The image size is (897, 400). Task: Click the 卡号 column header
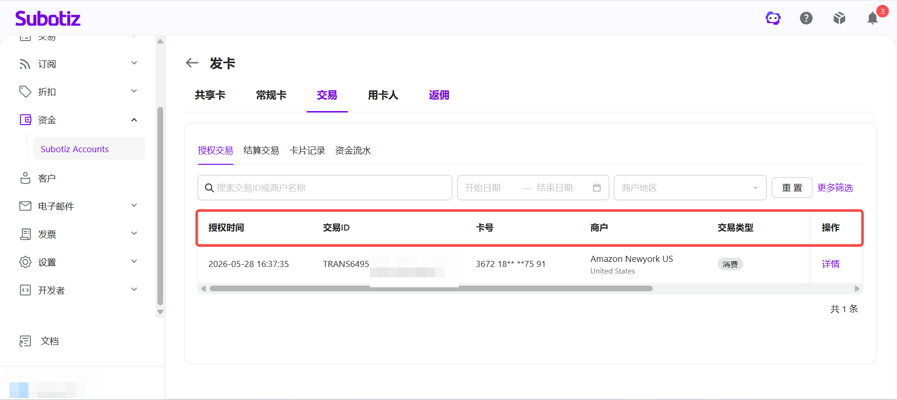click(484, 227)
